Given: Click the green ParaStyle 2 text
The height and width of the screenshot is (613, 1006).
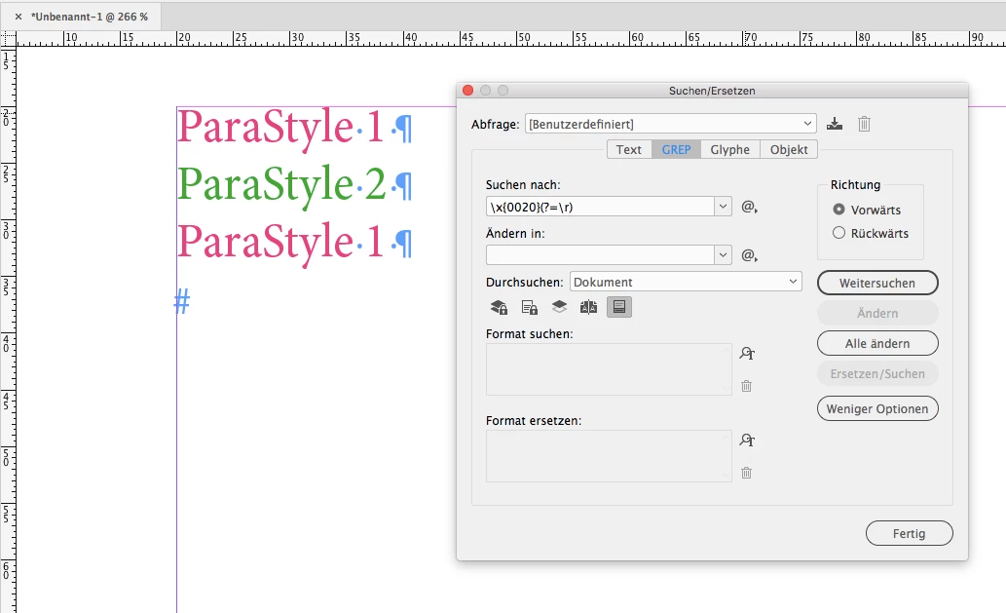Looking at the screenshot, I should tap(281, 184).
